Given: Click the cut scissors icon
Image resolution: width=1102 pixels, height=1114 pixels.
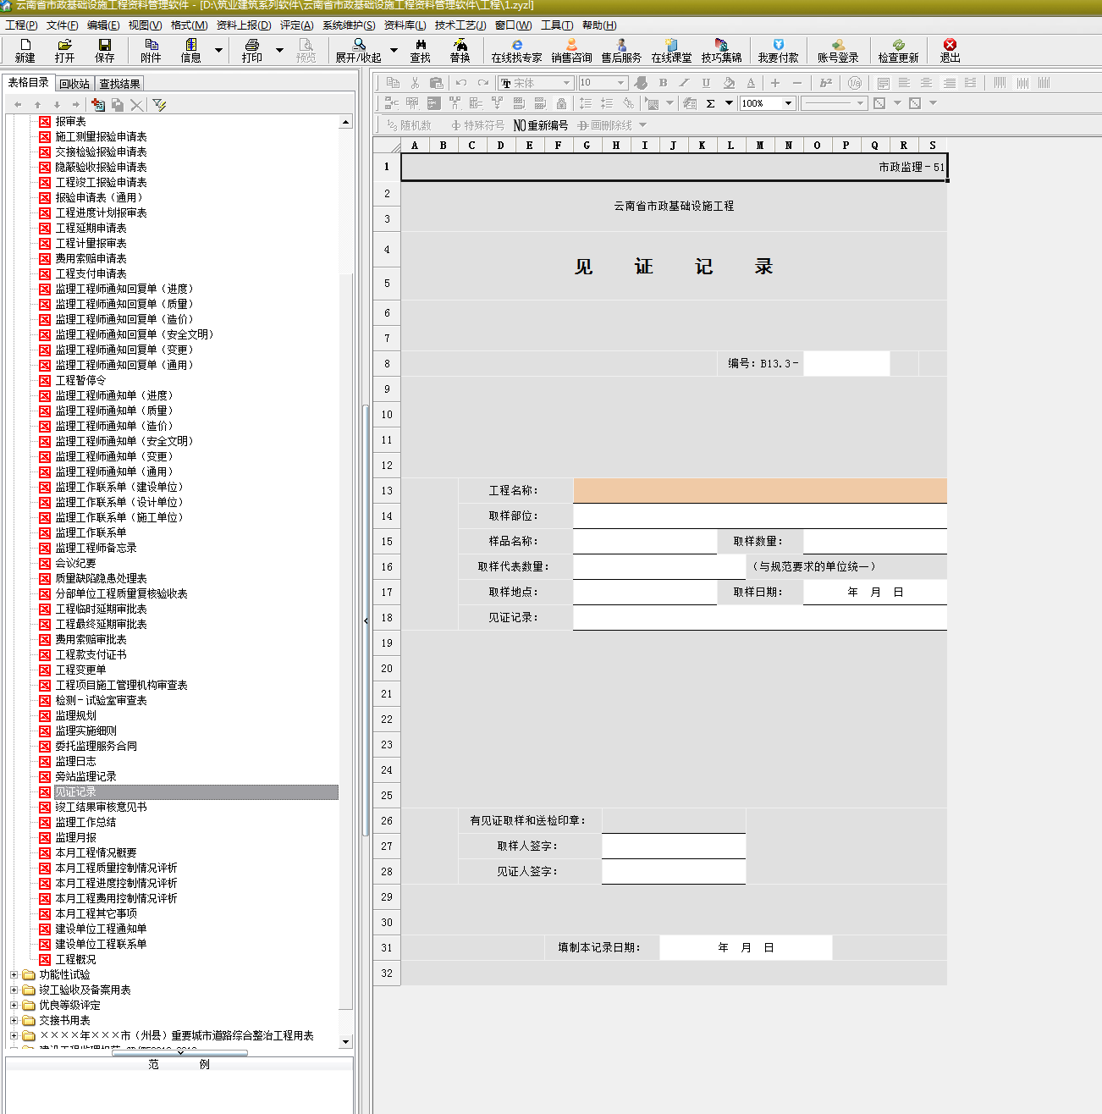Looking at the screenshot, I should click(415, 82).
